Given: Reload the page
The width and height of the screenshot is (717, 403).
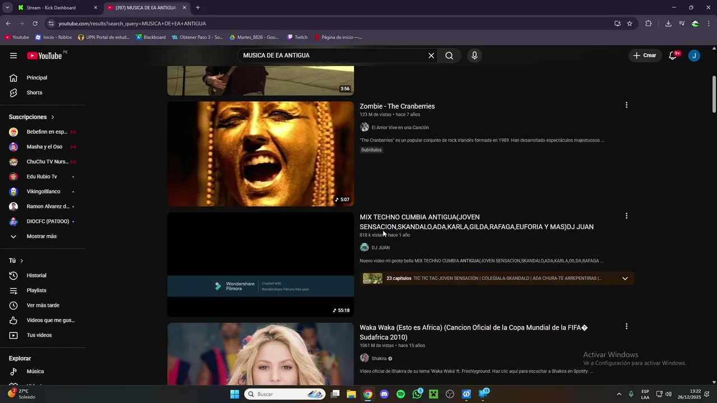Looking at the screenshot, I should click(35, 24).
